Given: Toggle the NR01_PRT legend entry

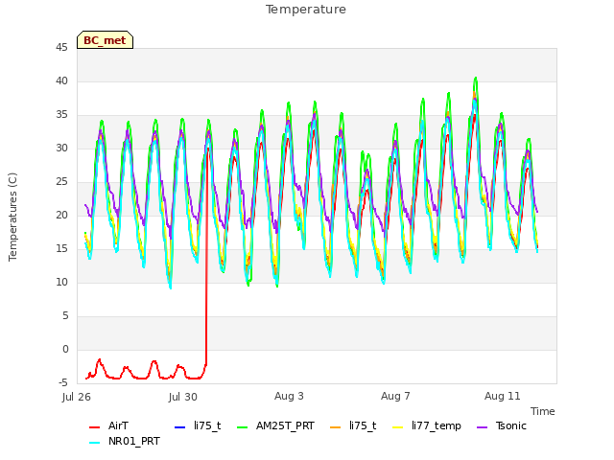Looking at the screenshot, I should click(125, 442).
